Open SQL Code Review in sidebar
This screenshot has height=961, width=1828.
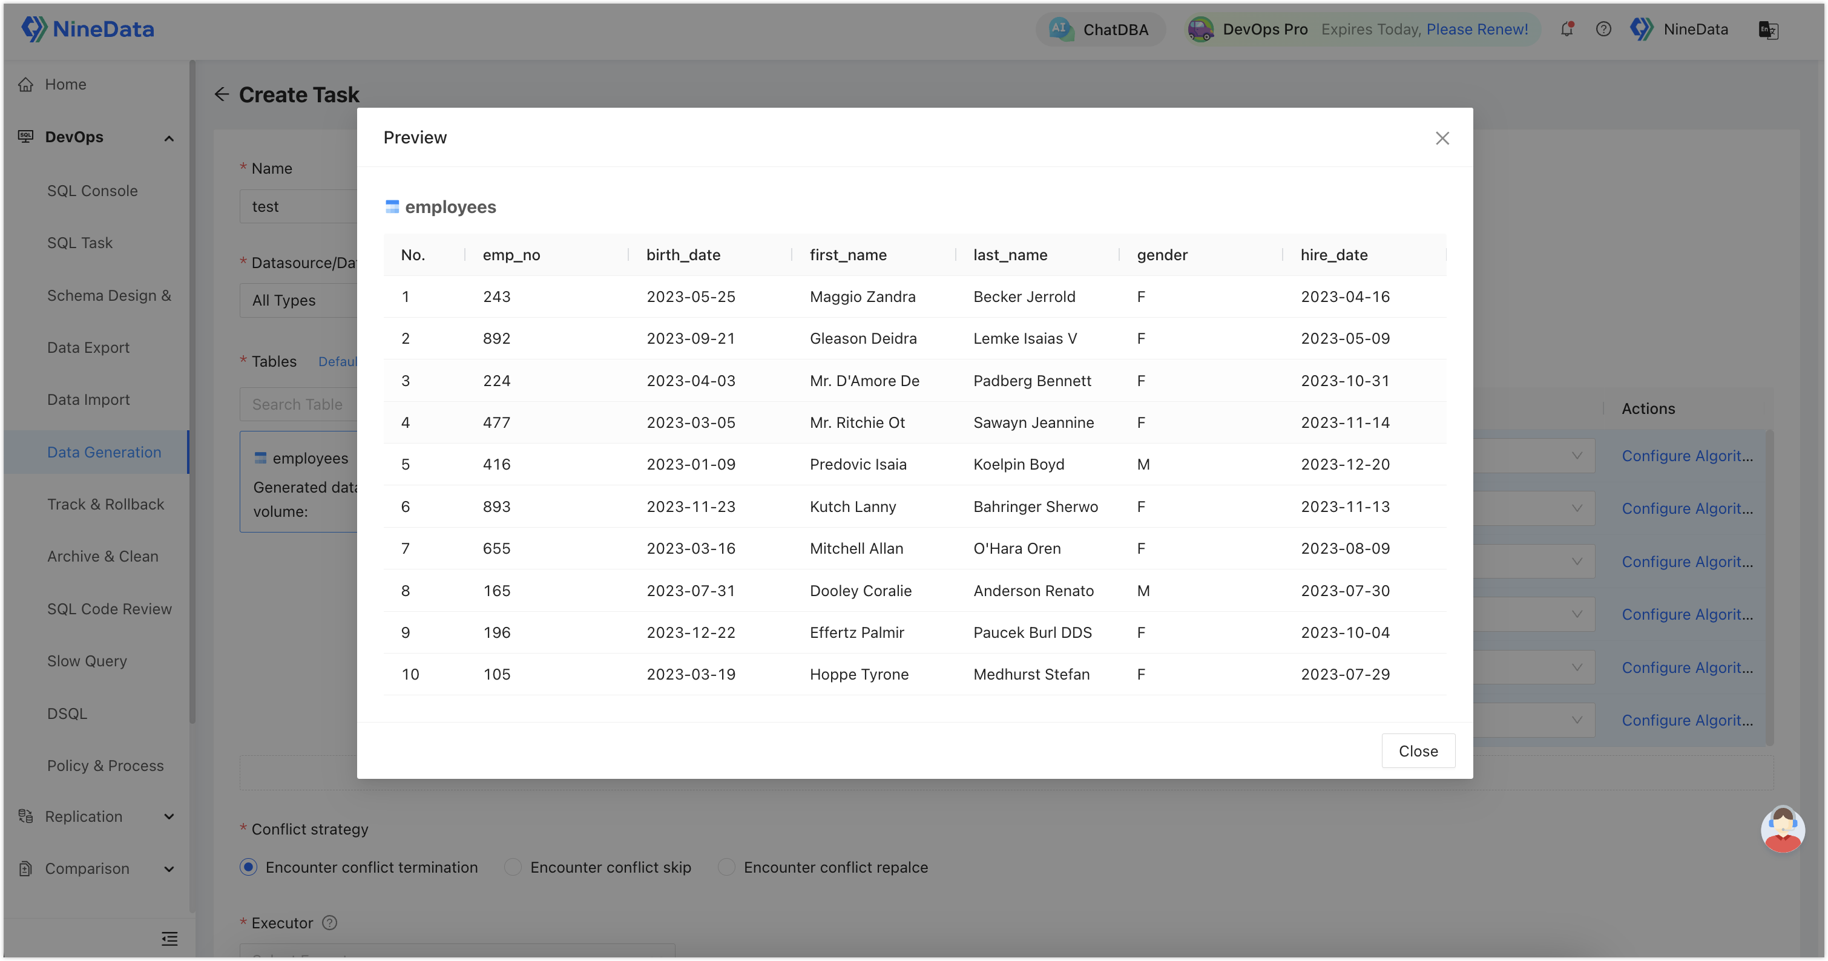[110, 609]
